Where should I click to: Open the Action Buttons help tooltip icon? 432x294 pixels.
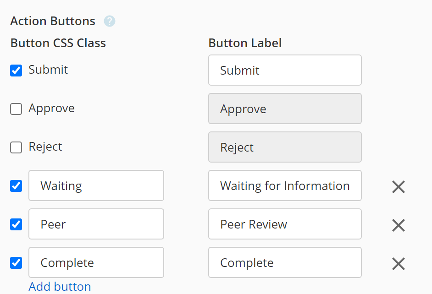(x=110, y=21)
